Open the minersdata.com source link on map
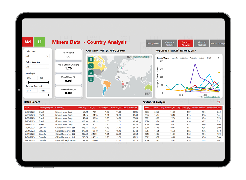 click(x=141, y=57)
